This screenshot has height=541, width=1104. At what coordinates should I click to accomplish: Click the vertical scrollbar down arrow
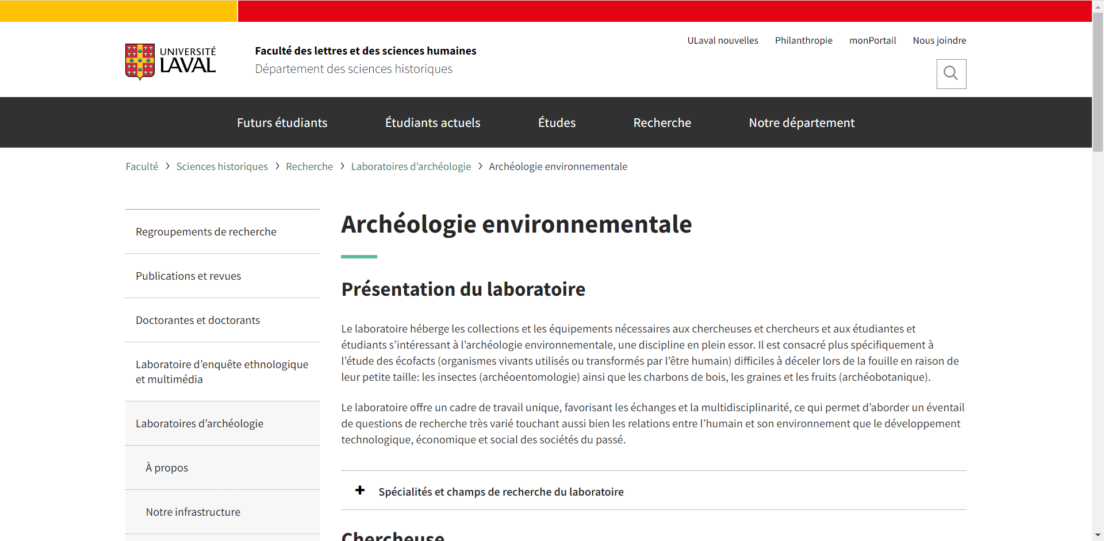coord(1099,536)
